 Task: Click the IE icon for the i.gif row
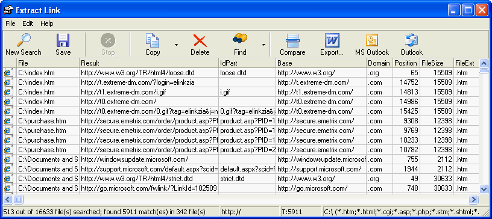coord(8,92)
